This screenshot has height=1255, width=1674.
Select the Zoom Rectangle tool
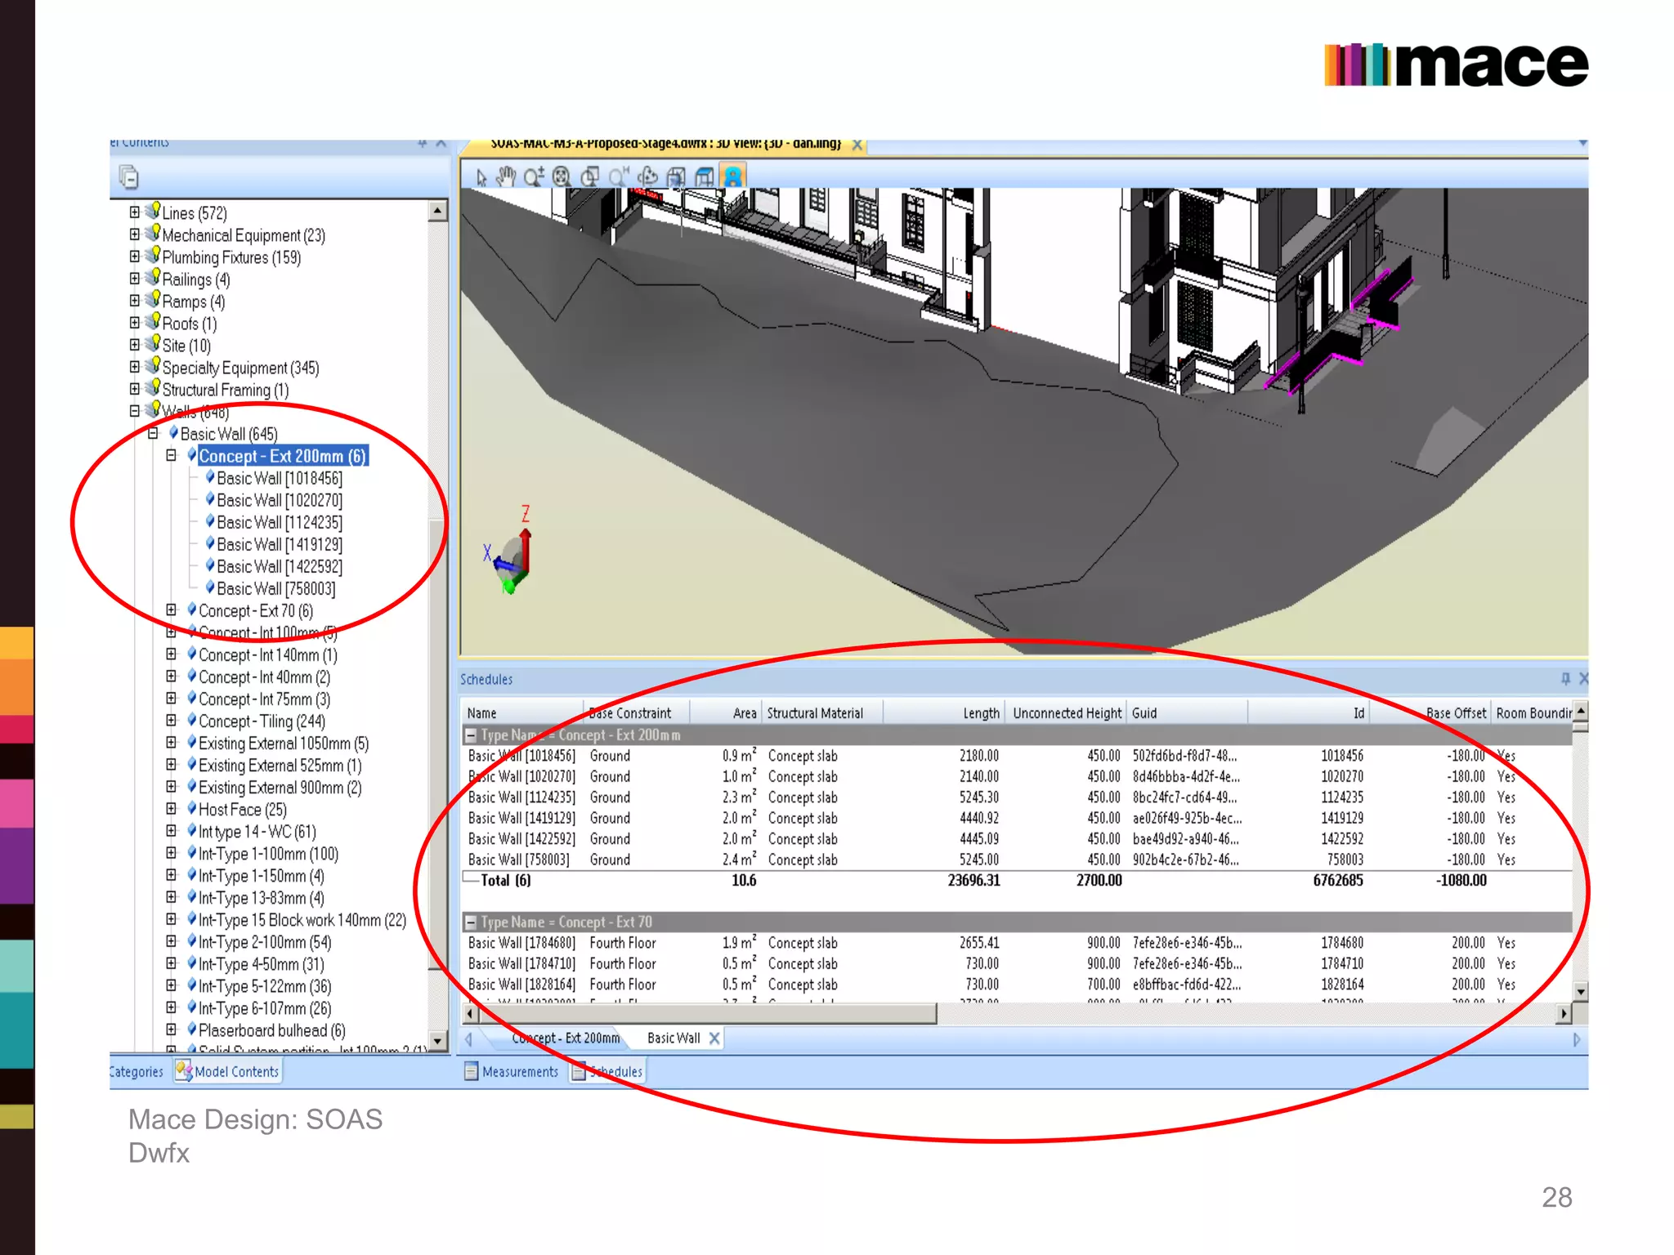590,176
